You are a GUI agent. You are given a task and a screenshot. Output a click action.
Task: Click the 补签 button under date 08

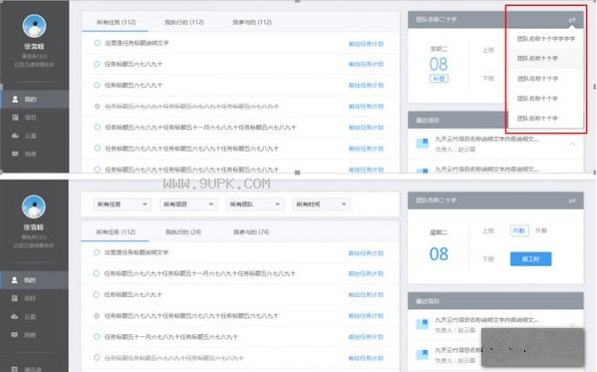[439, 79]
